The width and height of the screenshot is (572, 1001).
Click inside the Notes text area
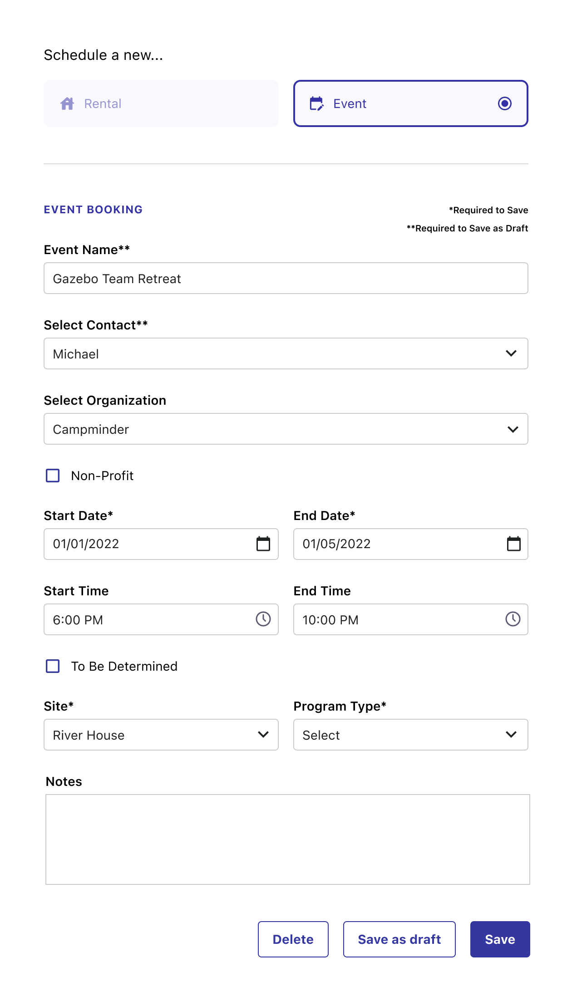point(287,839)
